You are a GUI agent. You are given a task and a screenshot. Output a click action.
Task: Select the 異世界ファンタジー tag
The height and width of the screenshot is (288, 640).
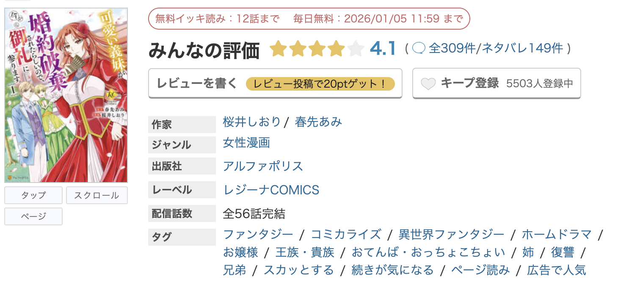tap(451, 234)
